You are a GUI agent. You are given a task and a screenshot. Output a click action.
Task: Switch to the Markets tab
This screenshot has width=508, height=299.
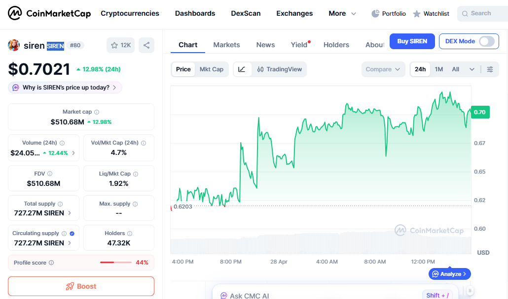click(x=226, y=45)
